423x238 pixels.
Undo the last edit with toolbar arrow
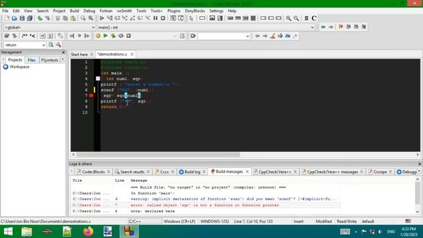tap(40, 19)
